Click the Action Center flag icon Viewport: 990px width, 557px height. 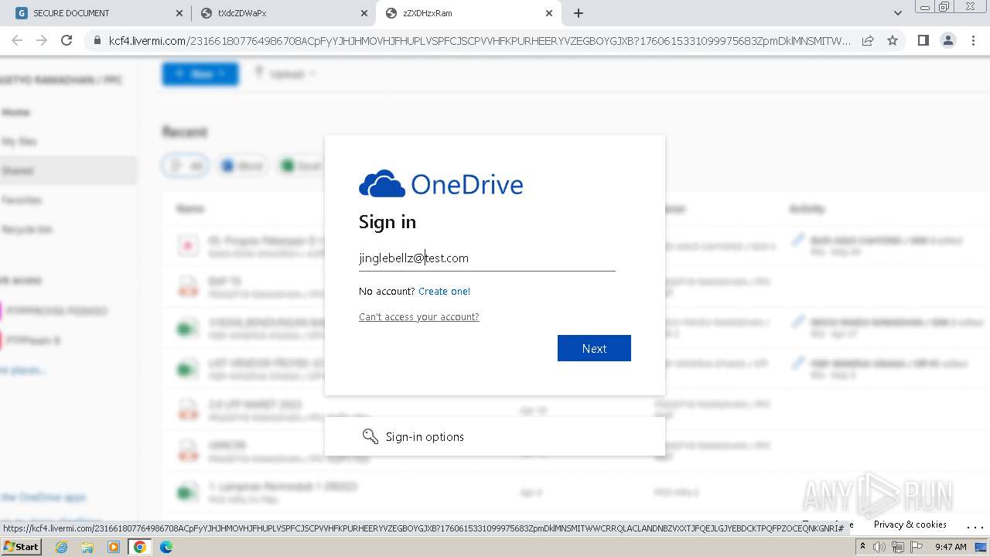[917, 547]
